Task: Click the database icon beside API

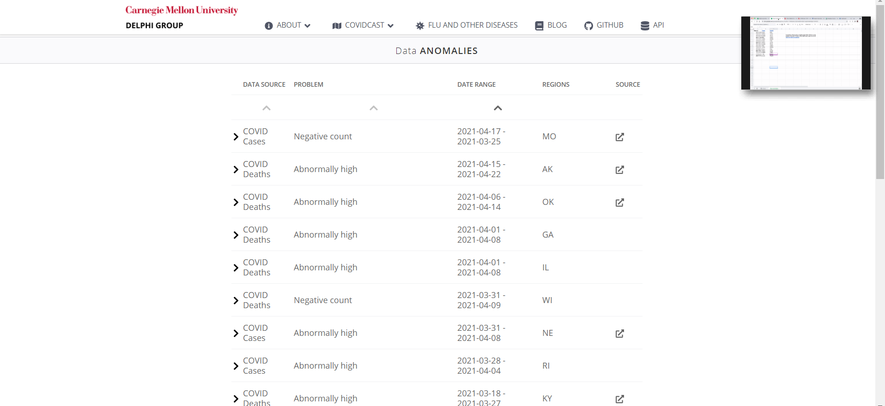Action: (x=643, y=25)
